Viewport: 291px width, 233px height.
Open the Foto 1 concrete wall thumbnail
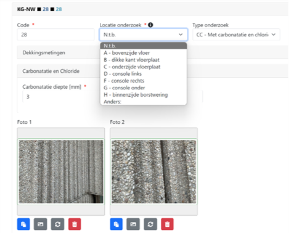61,171
